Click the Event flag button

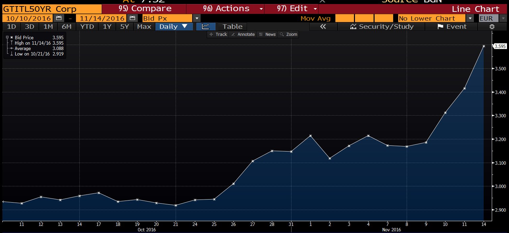[452, 26]
